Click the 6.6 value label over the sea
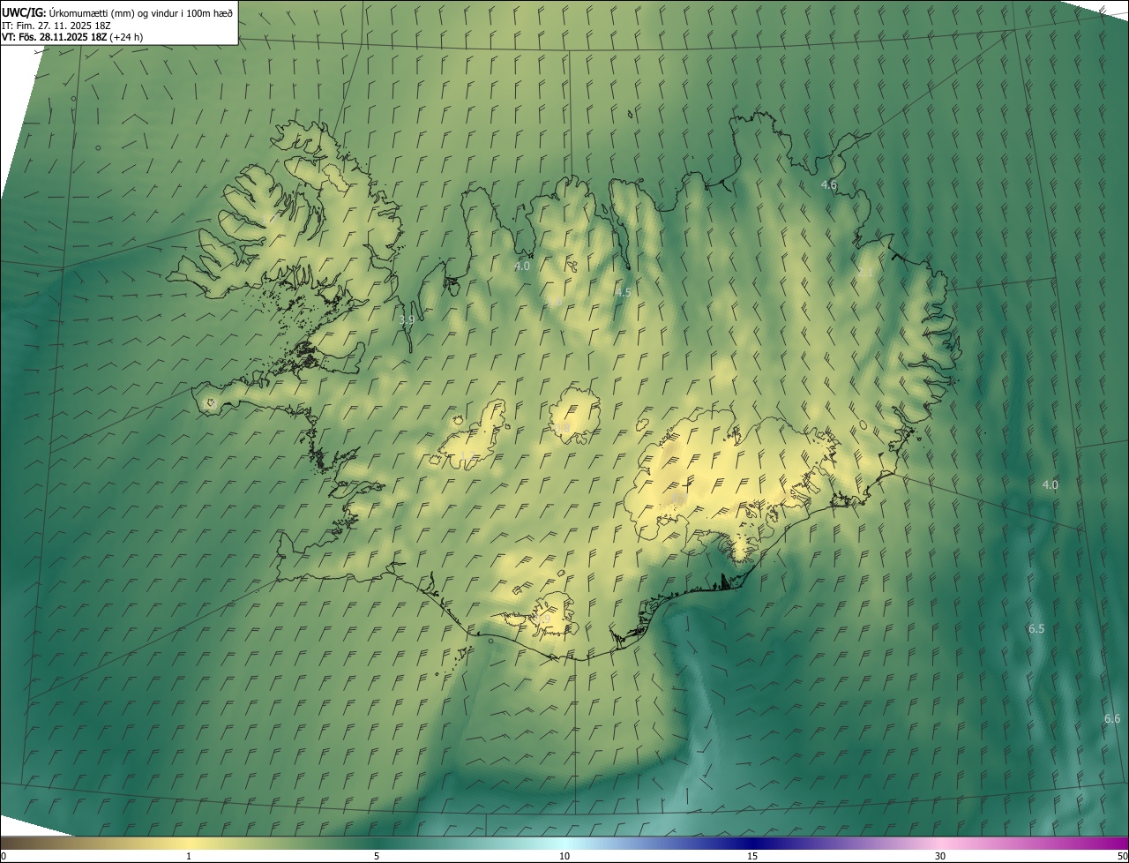1129x863 pixels. (x=1112, y=719)
